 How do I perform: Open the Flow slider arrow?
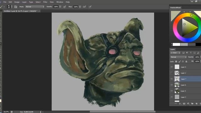click(80, 7)
